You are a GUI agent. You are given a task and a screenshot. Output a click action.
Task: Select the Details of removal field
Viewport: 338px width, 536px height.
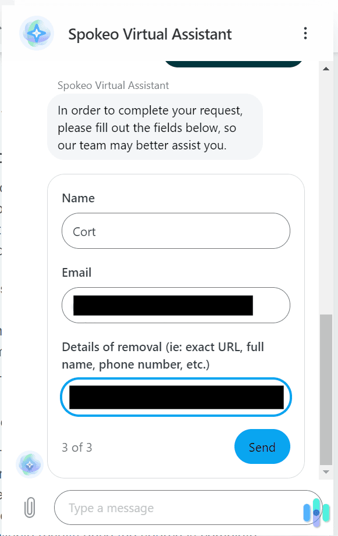(175, 397)
